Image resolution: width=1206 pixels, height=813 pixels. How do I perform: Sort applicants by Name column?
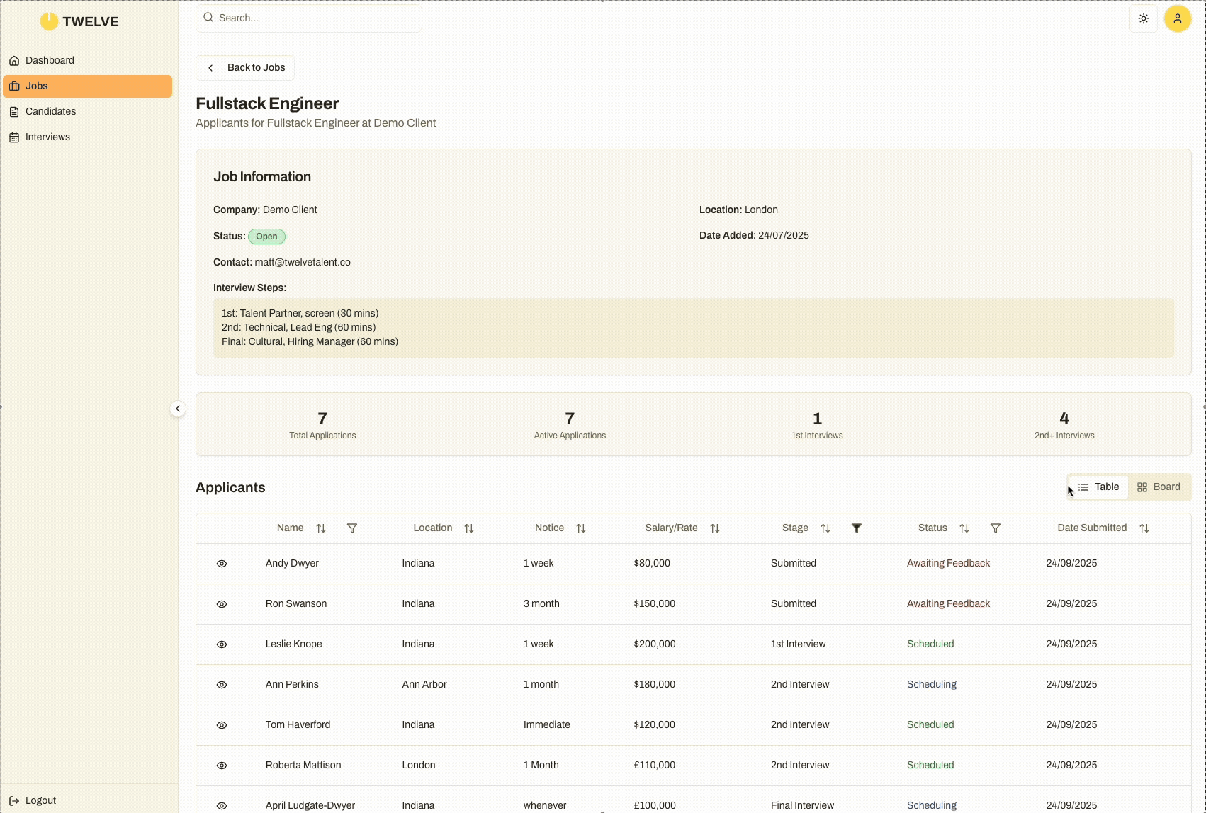[x=322, y=528]
